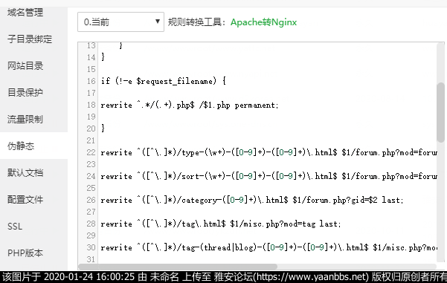Image resolution: width=447 pixels, height=283 pixels.
Task: Open the 域名管理 sidebar tab
Action: (25, 13)
